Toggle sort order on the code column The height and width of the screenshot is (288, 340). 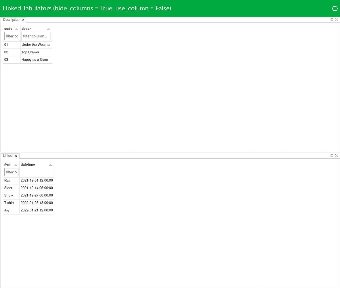click(x=16, y=29)
